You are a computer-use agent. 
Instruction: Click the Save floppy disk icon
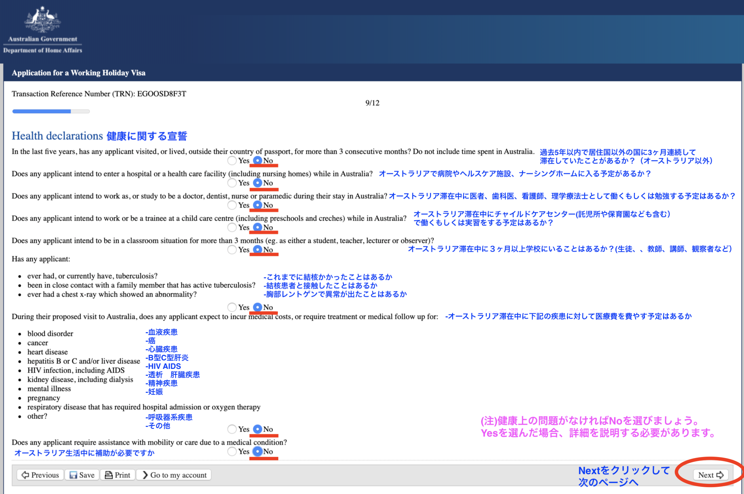73,475
